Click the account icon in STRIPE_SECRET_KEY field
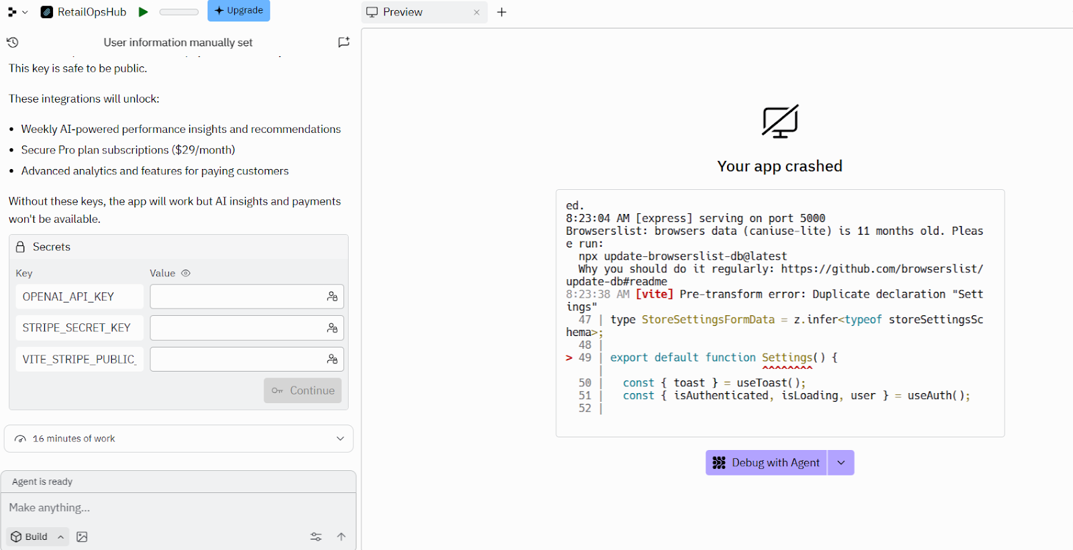 point(332,328)
